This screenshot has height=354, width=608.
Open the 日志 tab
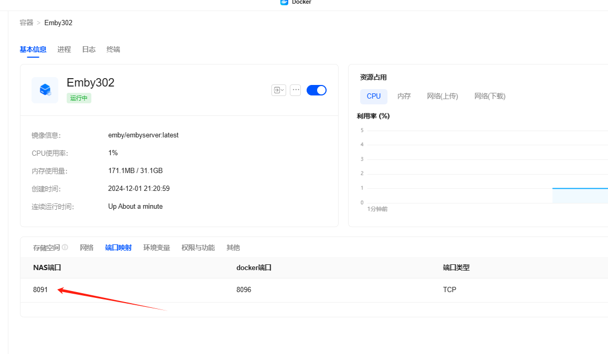[x=89, y=50]
